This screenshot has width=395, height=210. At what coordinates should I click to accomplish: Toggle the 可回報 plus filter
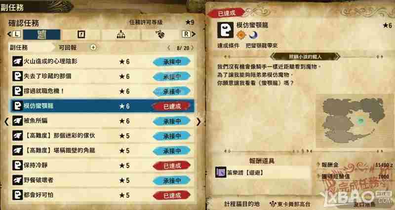coord(93,47)
